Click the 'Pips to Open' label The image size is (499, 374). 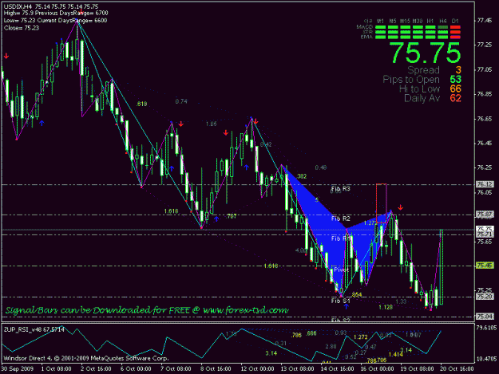coord(411,80)
